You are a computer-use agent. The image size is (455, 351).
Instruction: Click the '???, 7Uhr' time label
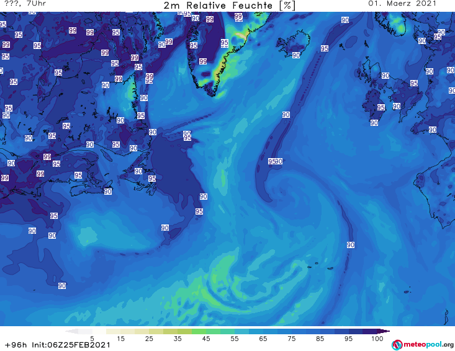tap(25, 4)
